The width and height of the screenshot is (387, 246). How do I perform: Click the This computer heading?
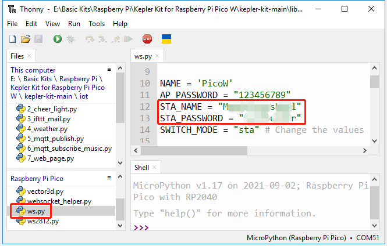(x=33, y=70)
